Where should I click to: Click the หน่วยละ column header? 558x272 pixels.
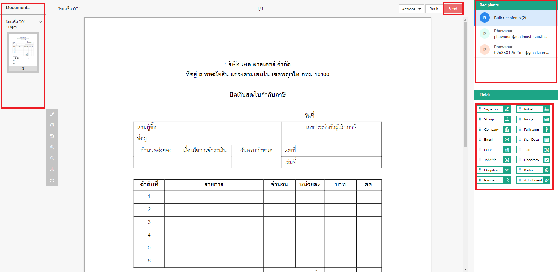pyautogui.click(x=310, y=185)
